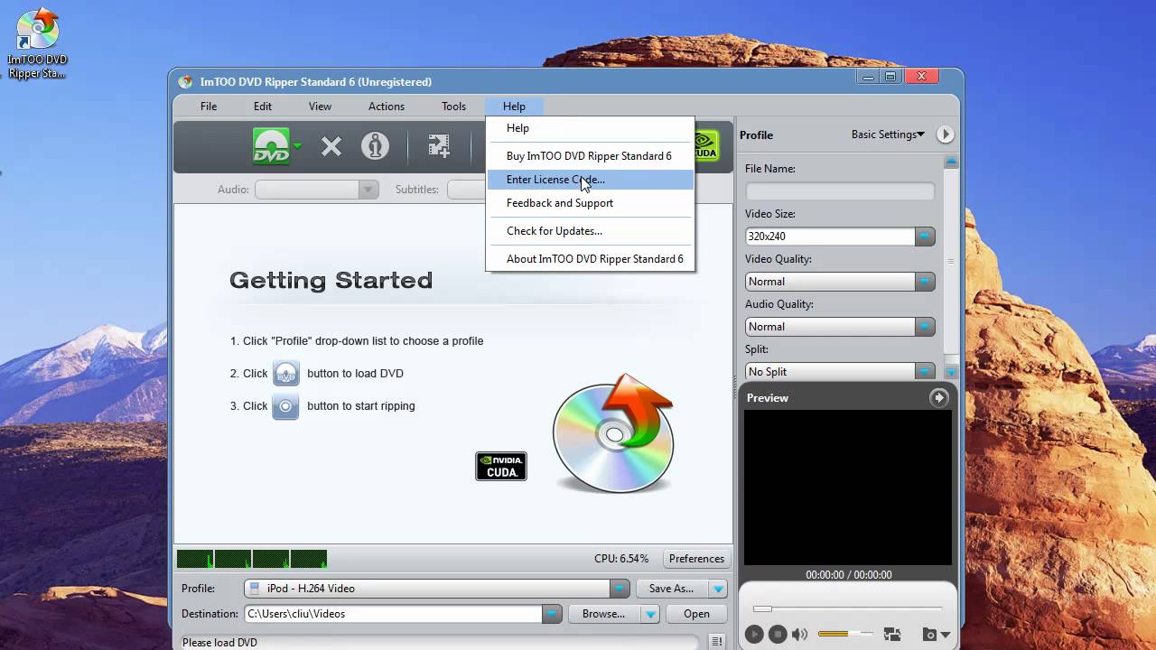The image size is (1156, 650).
Task: Click the 'Please load DVD' status text
Action: (219, 643)
